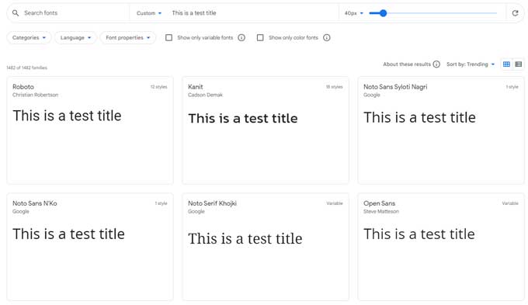Click the font size slider handle
This screenshot has width=528, height=305.
point(383,13)
